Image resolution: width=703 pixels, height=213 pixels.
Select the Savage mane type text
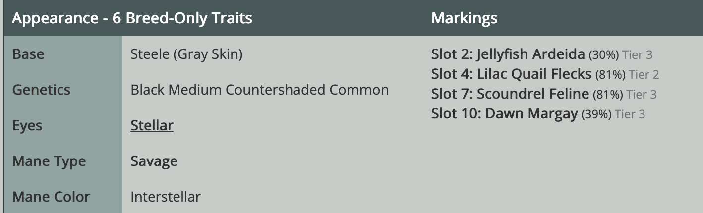(154, 161)
